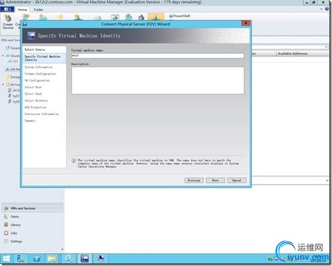Screen dimensions: 332x266
Task: Click the Previous button
Action: (x=194, y=180)
